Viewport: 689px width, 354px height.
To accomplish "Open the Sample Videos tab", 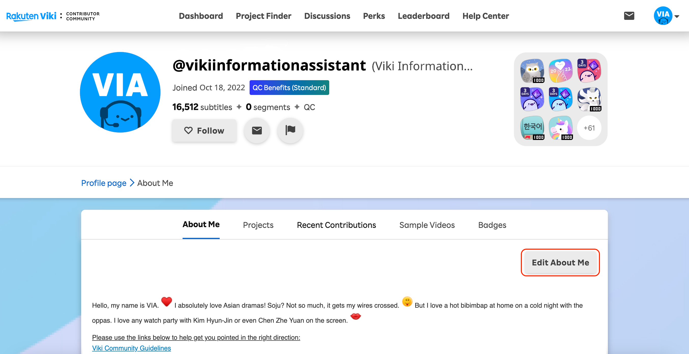I will tap(427, 225).
